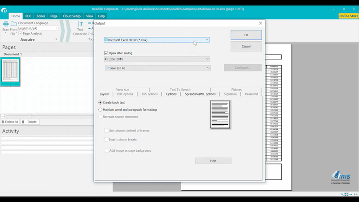This screenshot has width=359, height=202.
Task: Click the Configure... button
Action: [x=243, y=68]
